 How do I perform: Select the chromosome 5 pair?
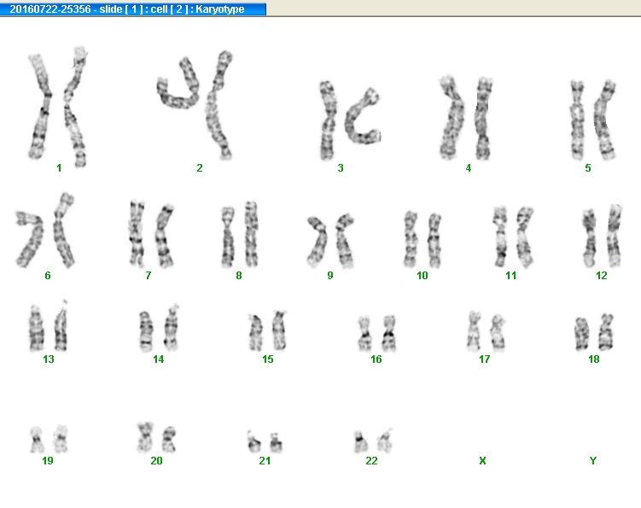pos(592,120)
